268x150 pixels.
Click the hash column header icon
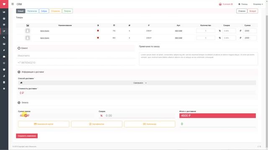click(x=129, y=25)
